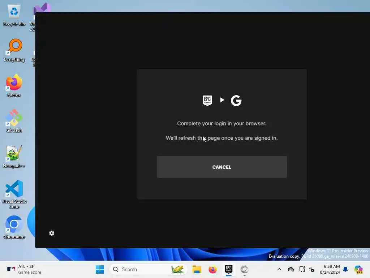Open Firefox from the taskbar
Viewport: 370px width, 278px height.
pos(212,269)
